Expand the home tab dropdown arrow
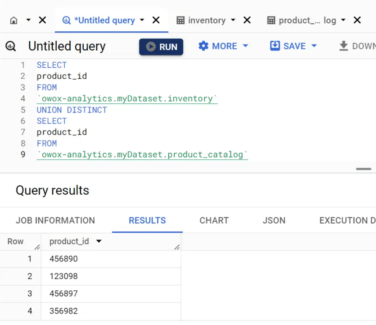Screen dimensions: 376x325 click(28, 20)
